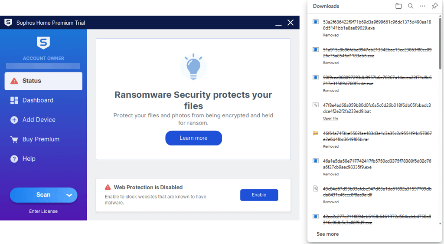Click the Downloads scrollbar down arrow
This screenshot has height=244, width=444.
tap(440, 224)
